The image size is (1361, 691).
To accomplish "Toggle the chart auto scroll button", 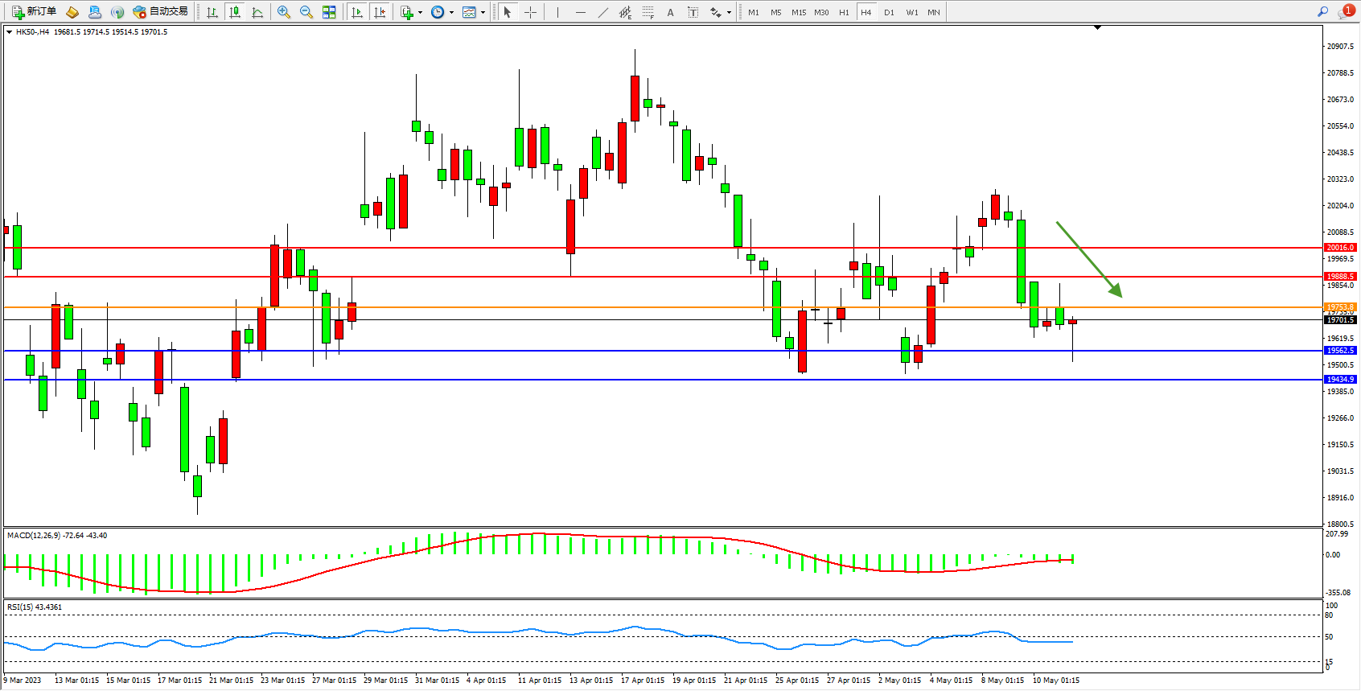I will 357,12.
